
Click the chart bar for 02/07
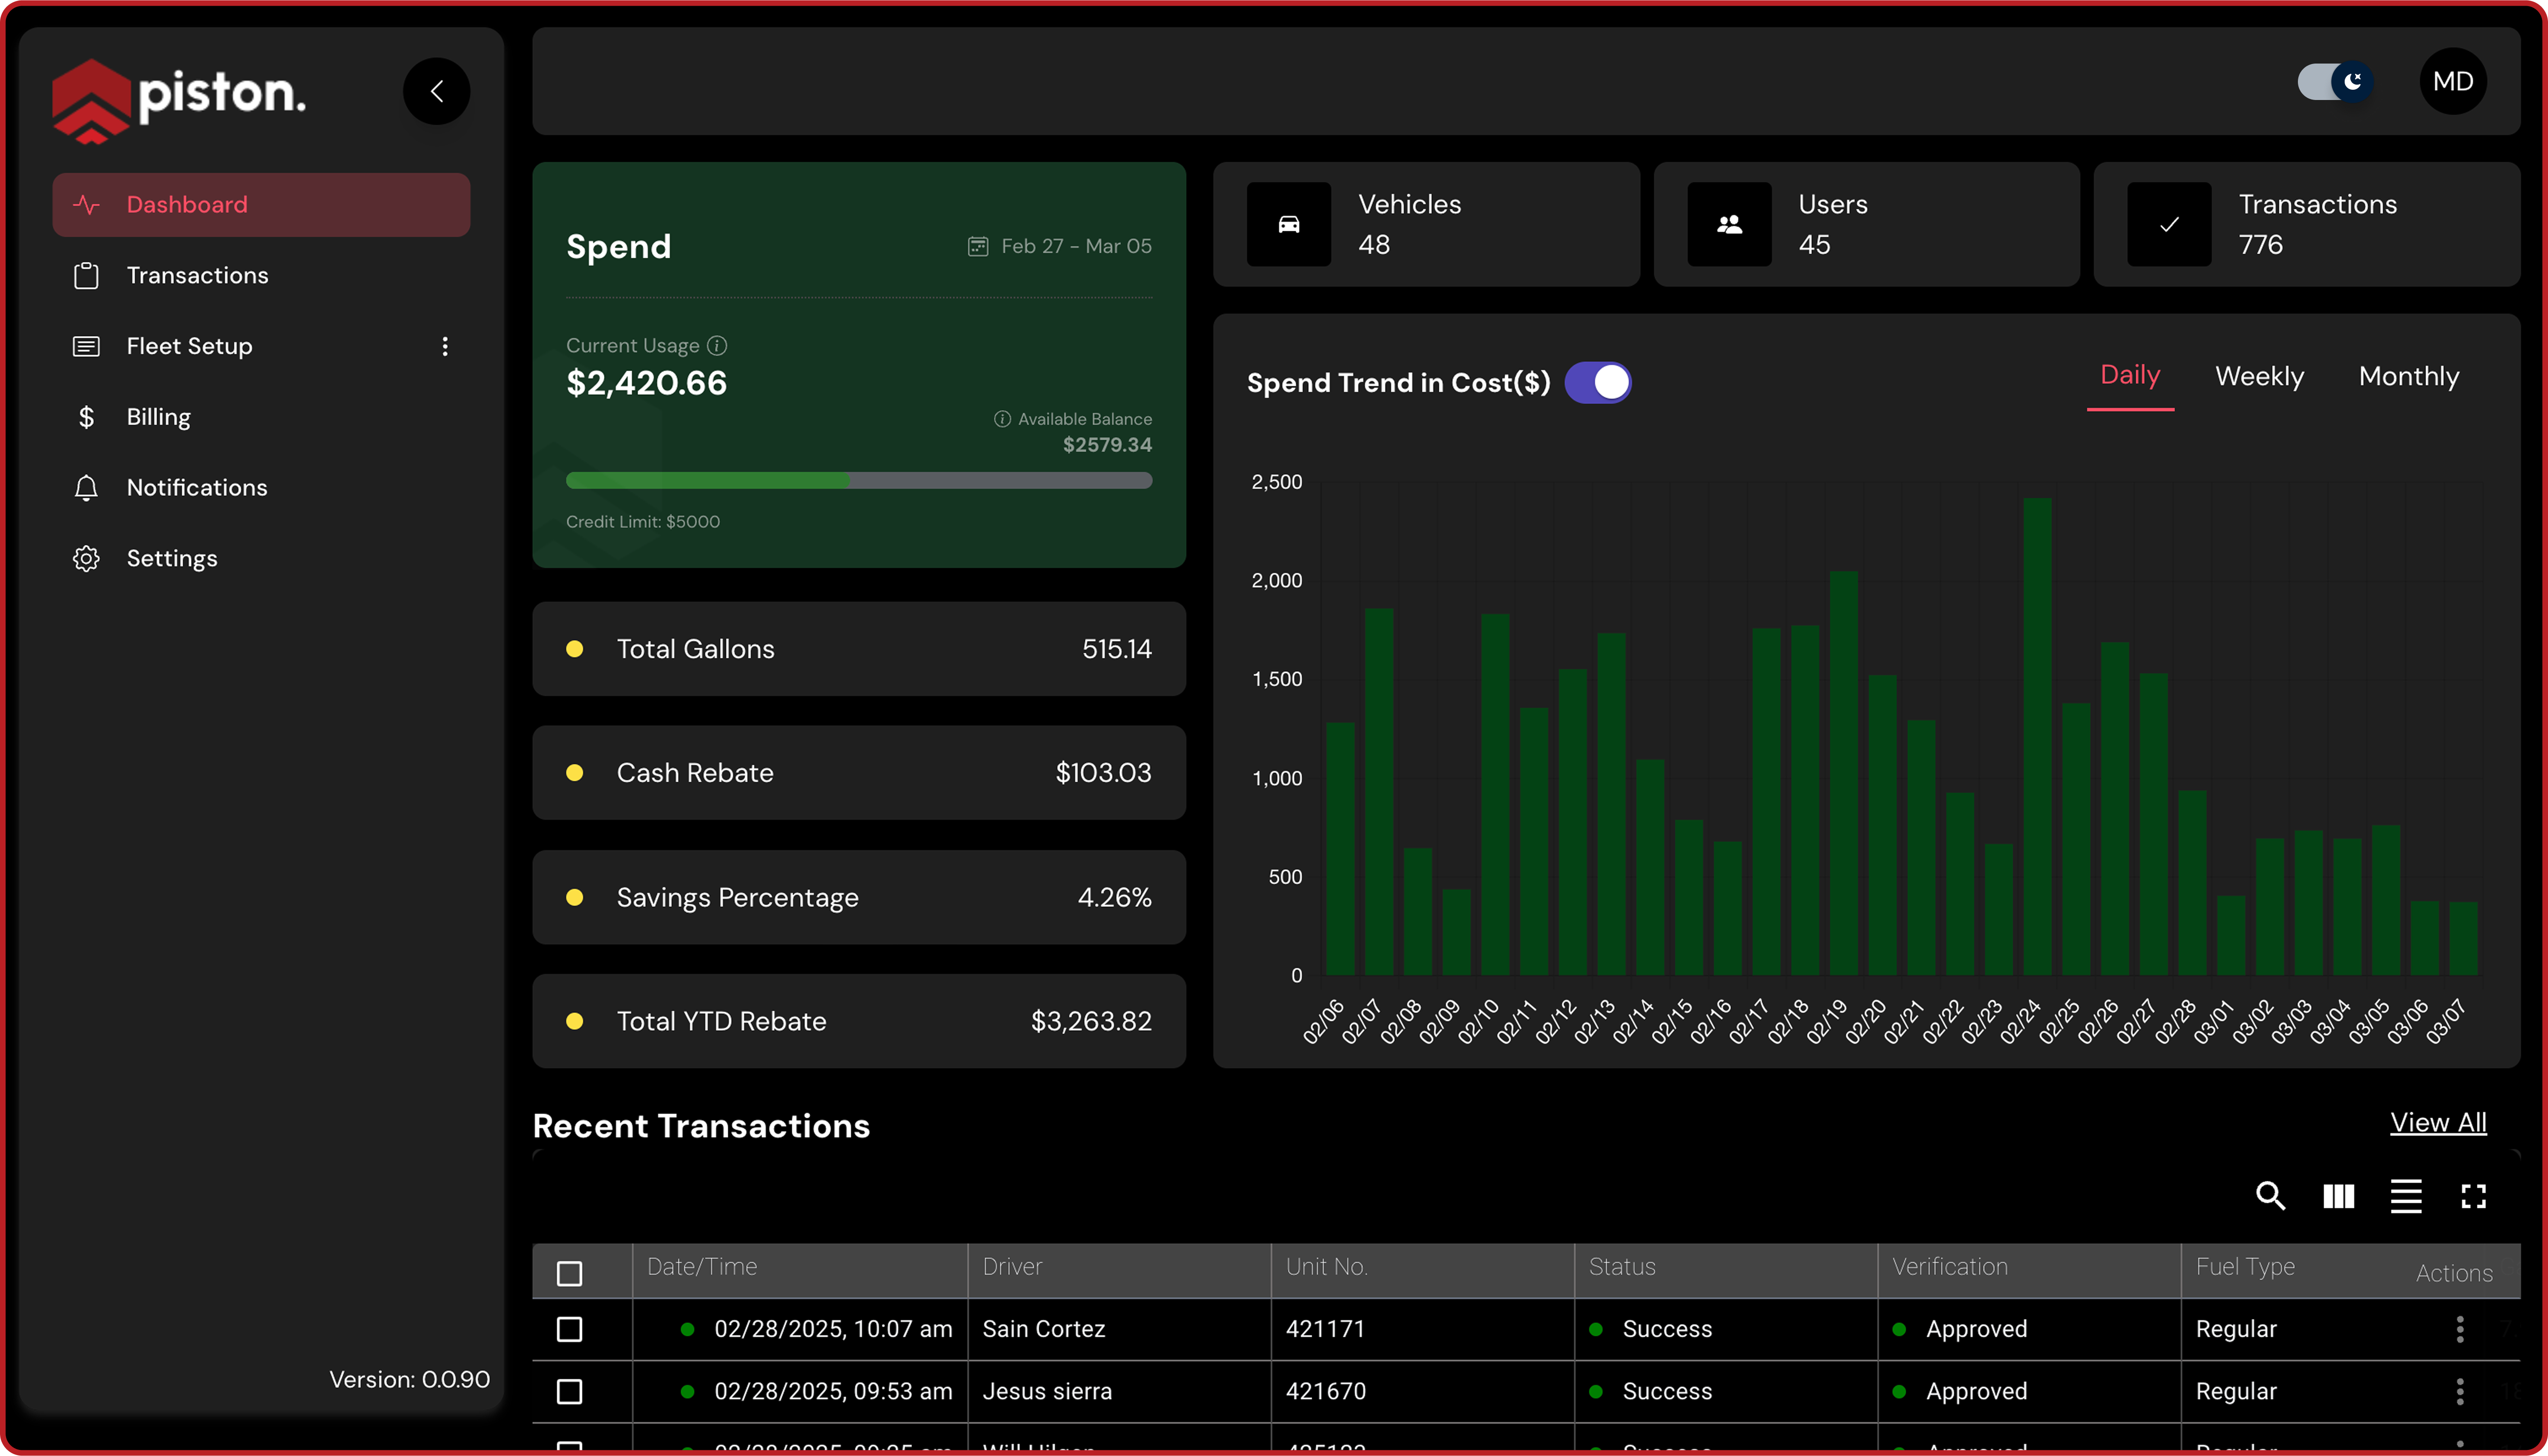1378,791
